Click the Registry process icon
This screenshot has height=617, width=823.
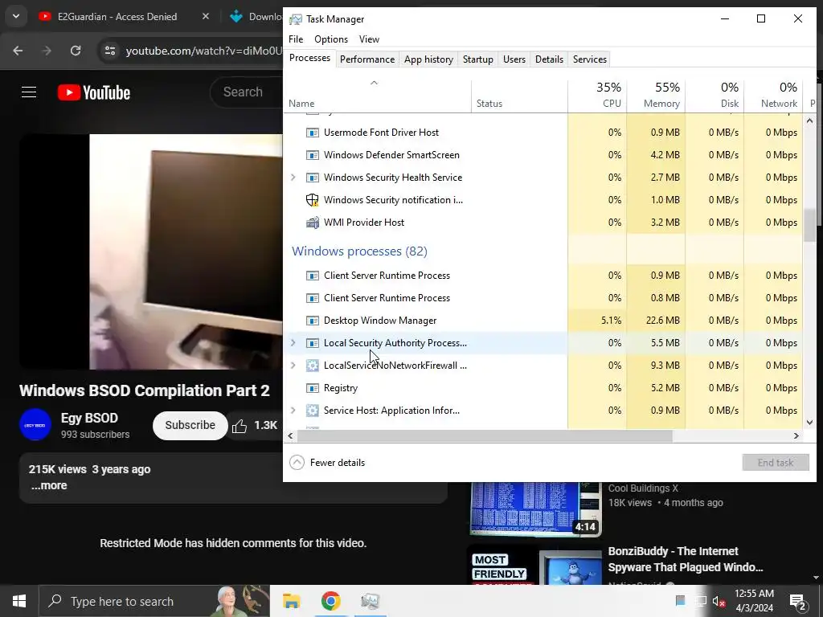click(313, 388)
